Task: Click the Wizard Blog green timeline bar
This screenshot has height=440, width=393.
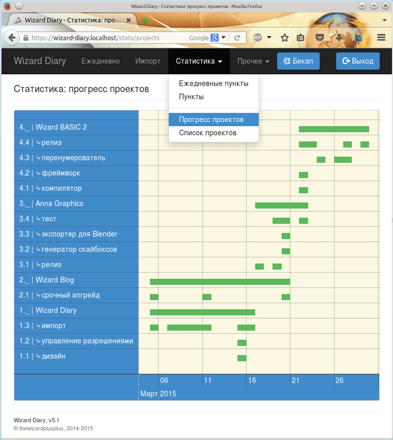Action: coord(220,281)
